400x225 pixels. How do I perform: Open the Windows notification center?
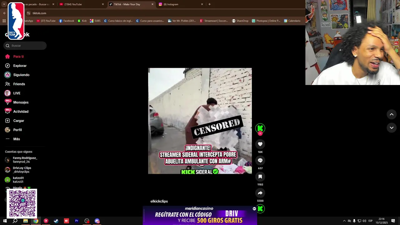coord(393,221)
